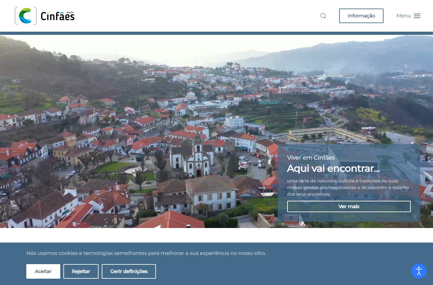This screenshot has width=433, height=285.
Task: Open Gerir definições cookie settings
Action: [x=129, y=271]
